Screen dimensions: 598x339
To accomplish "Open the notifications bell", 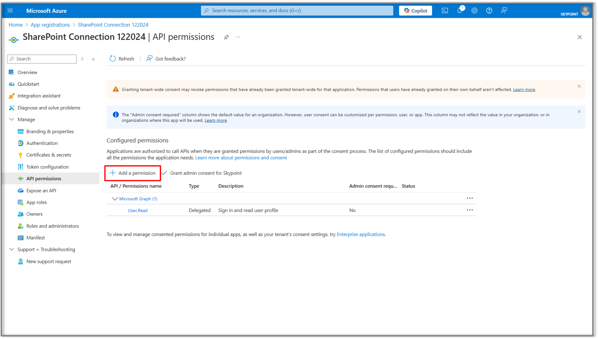I will click(460, 11).
